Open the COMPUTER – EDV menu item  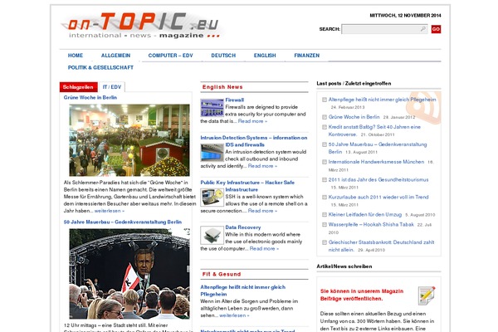pos(170,56)
